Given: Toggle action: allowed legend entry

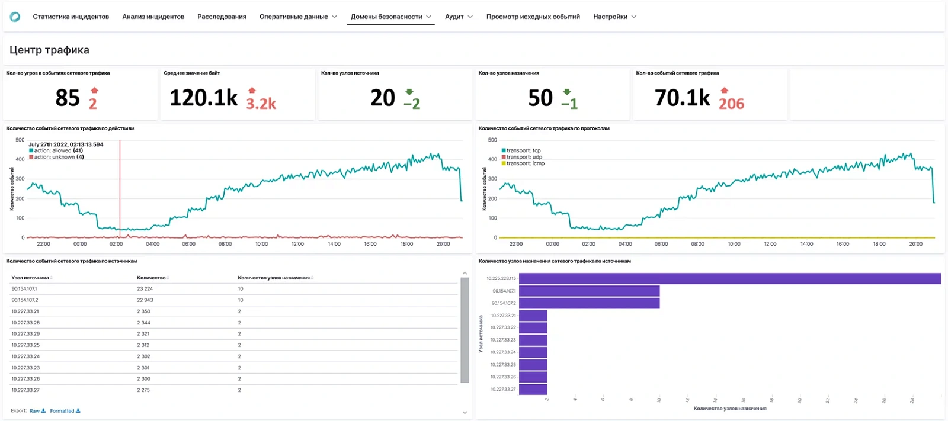Looking at the screenshot, I should 56,151.
